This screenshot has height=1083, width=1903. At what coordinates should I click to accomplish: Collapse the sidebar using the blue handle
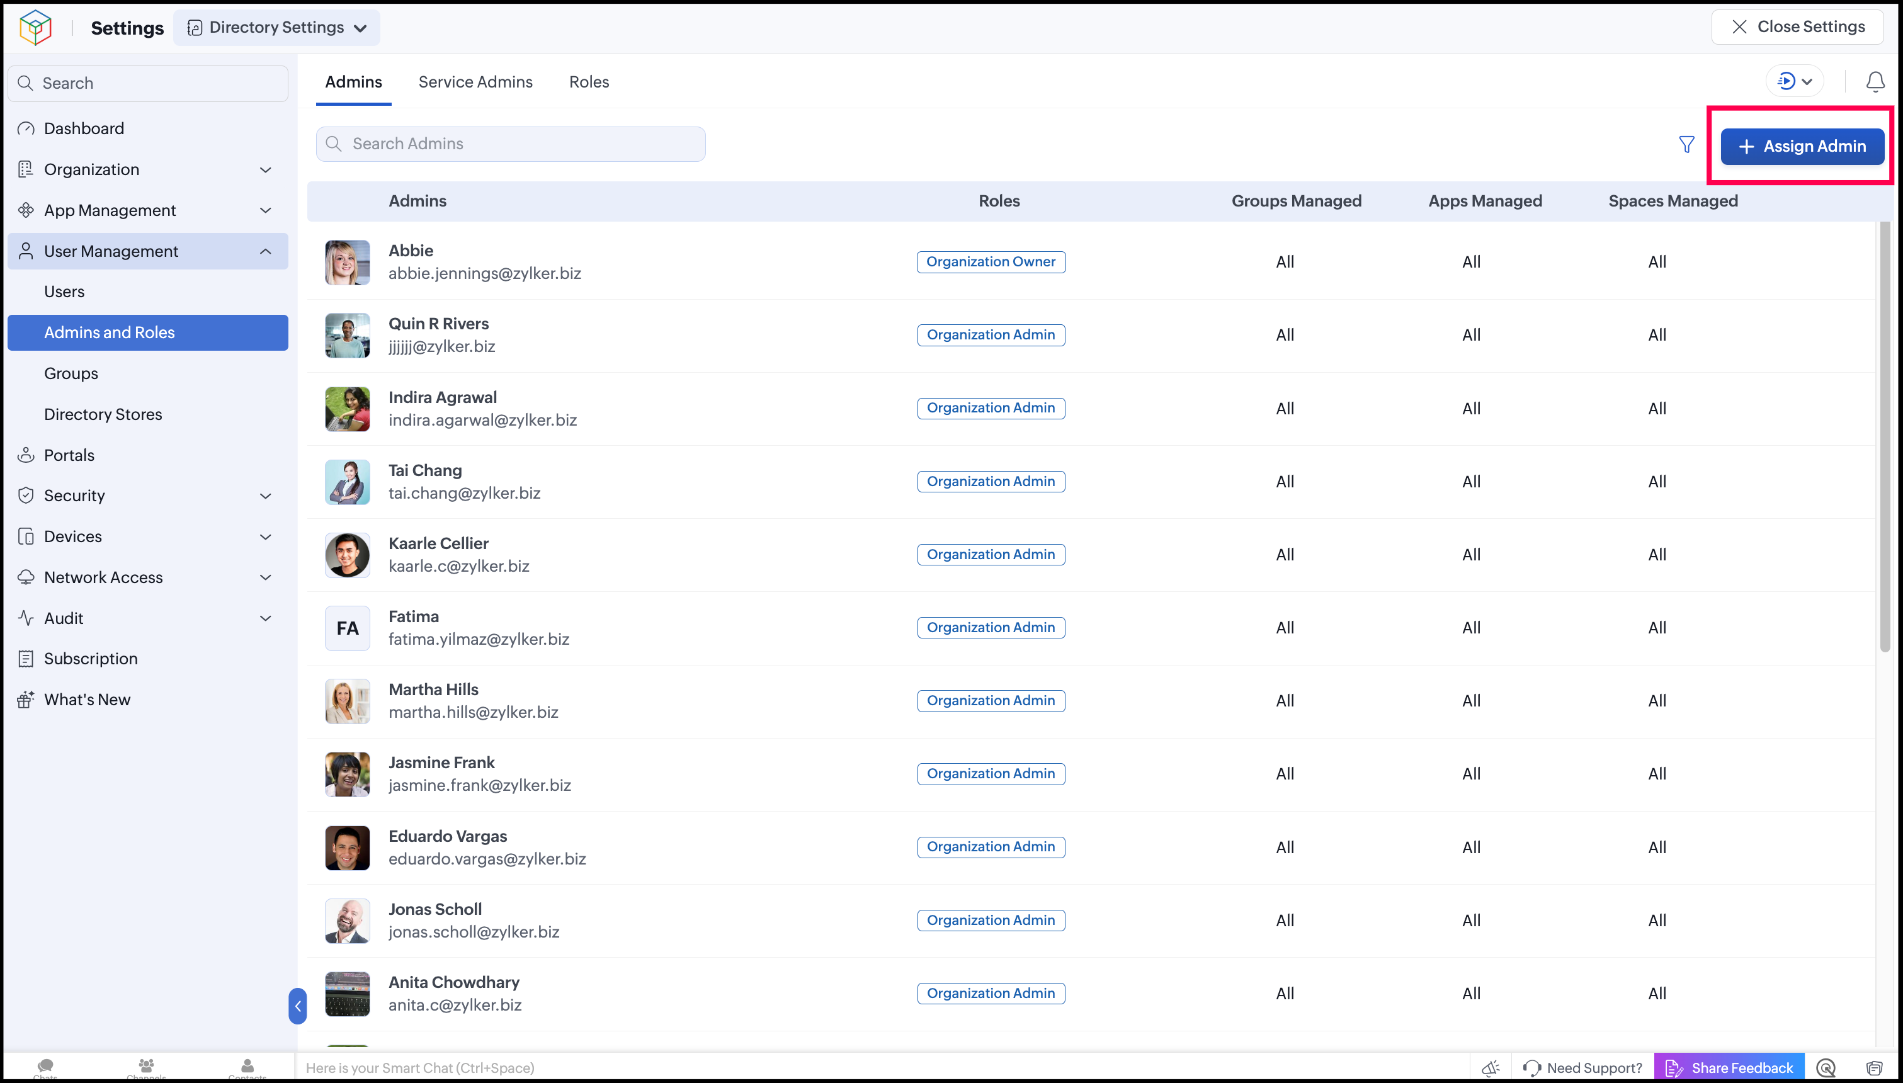[297, 1006]
